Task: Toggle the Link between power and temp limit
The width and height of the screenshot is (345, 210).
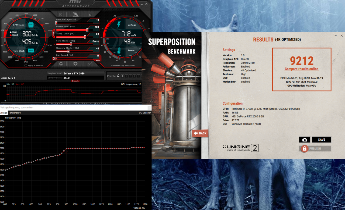Action: (54, 34)
